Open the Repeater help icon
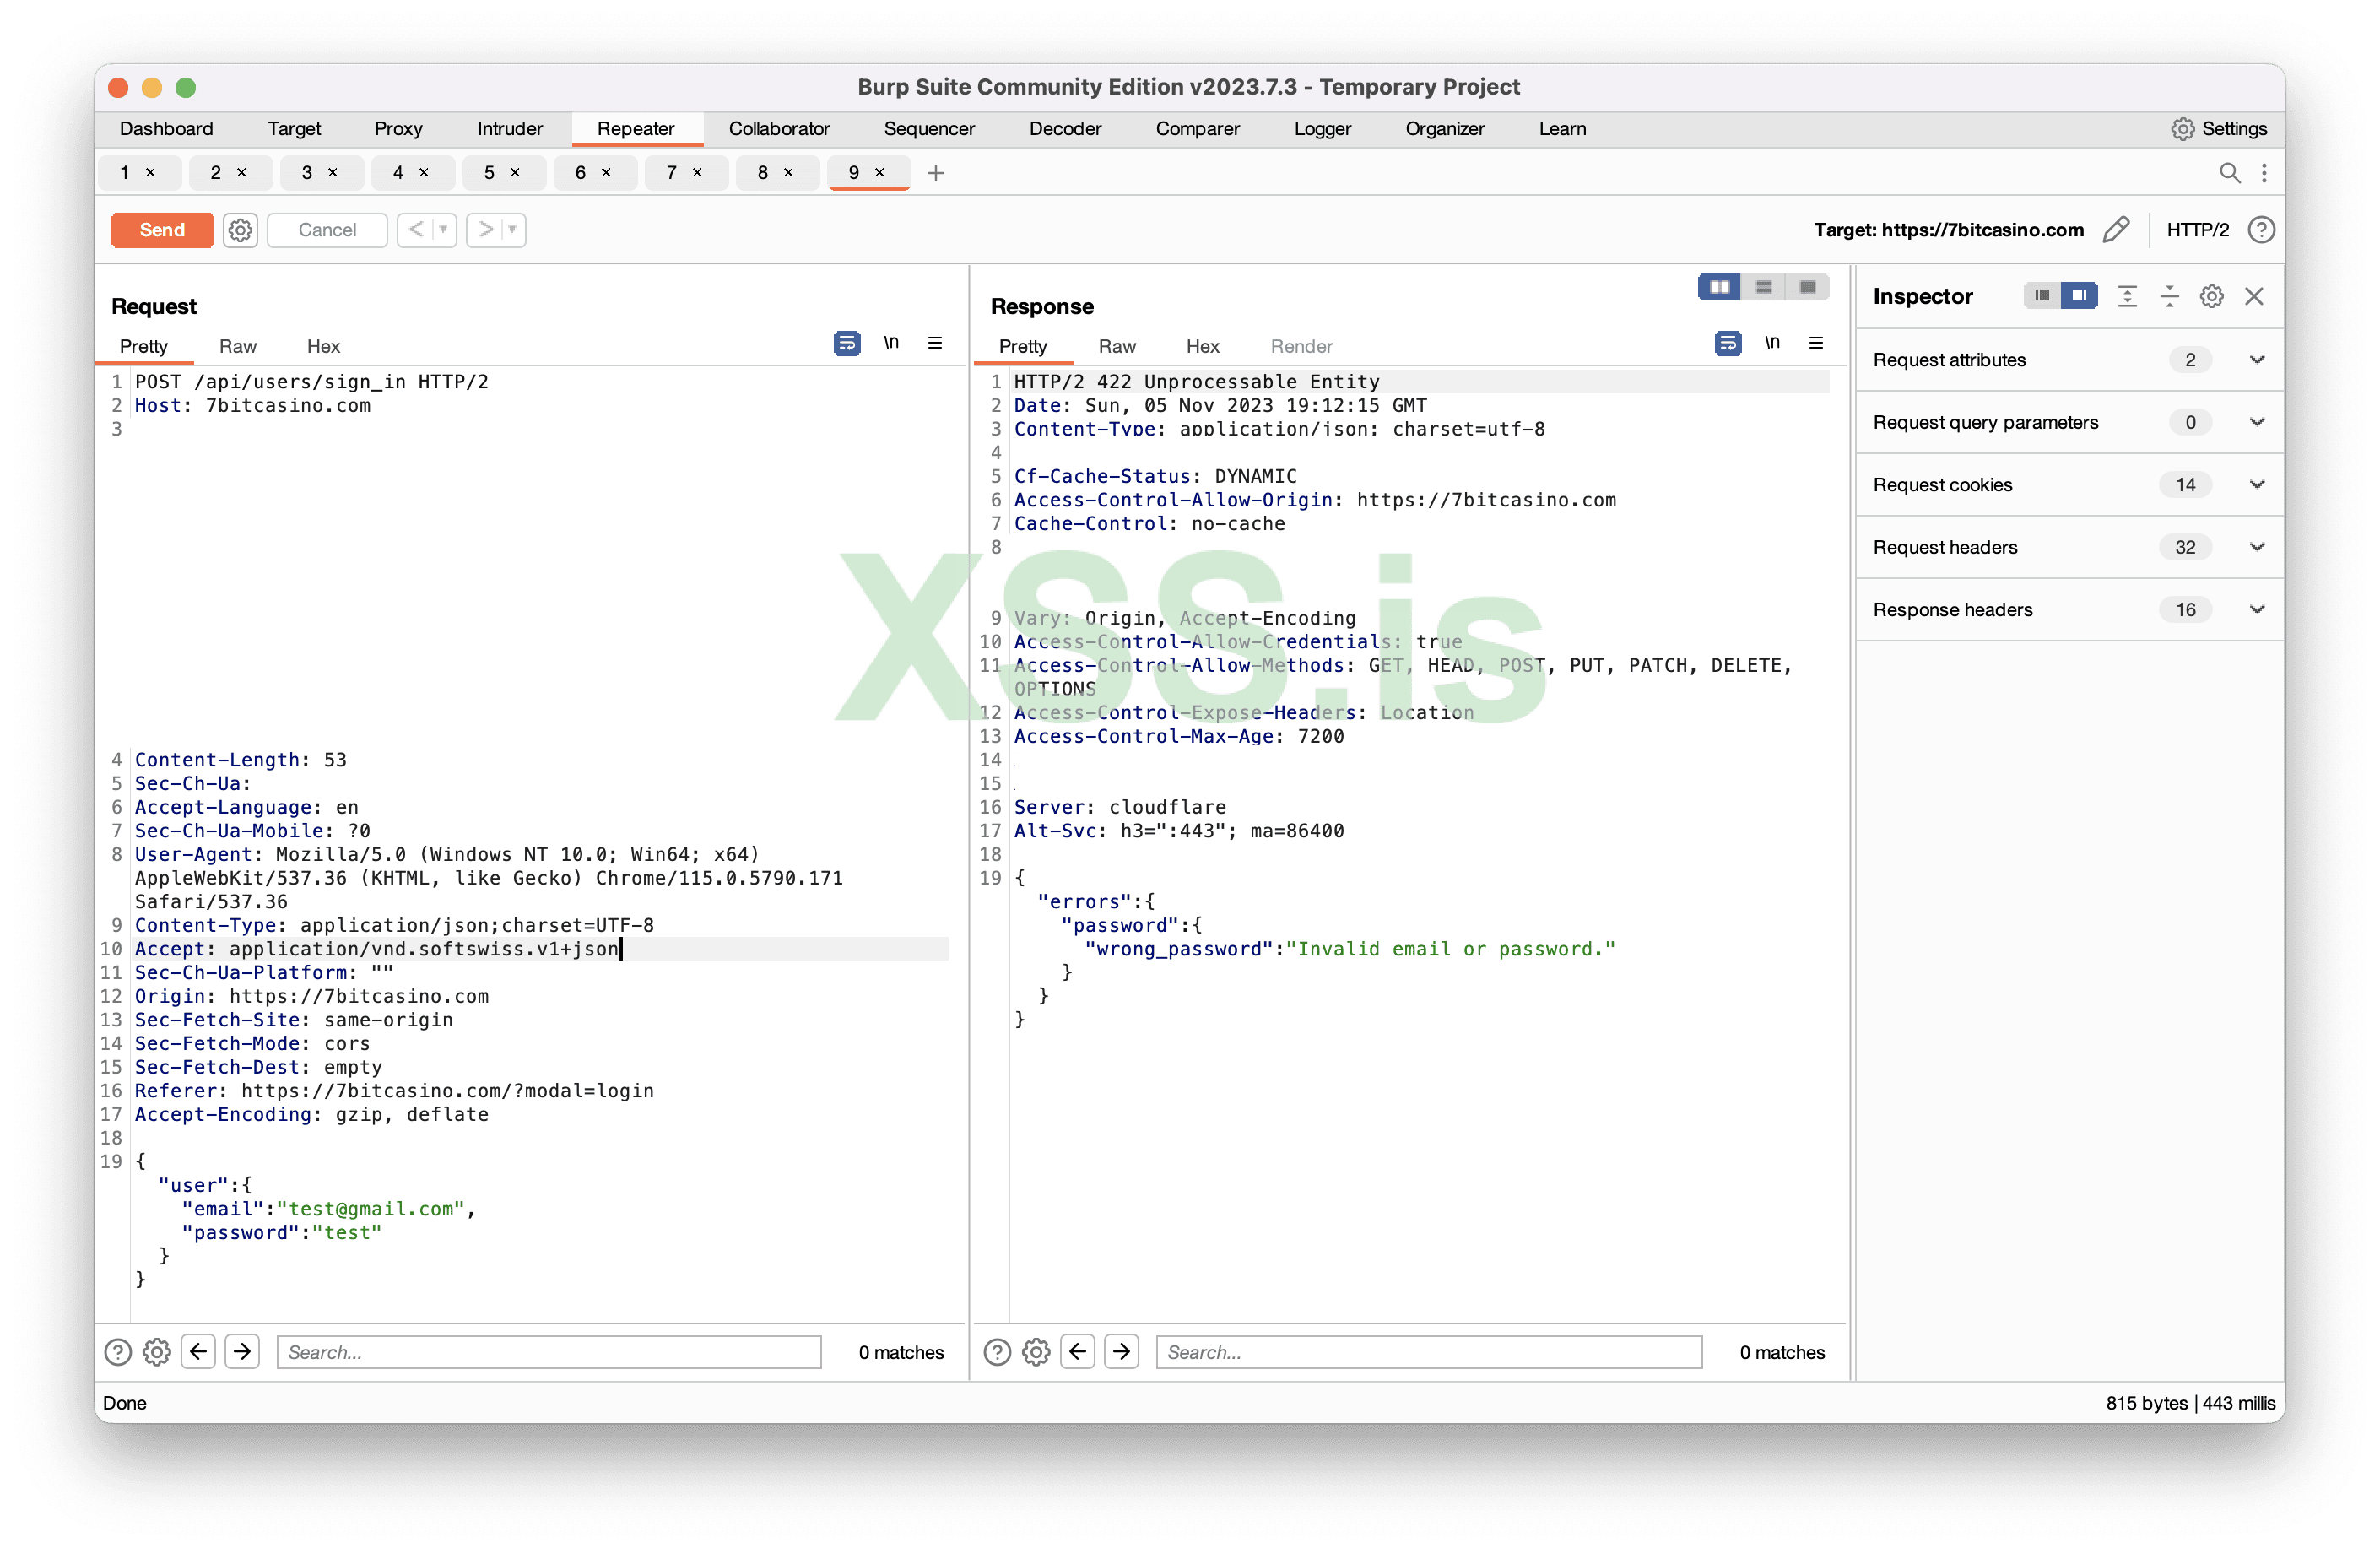 tap(2261, 230)
